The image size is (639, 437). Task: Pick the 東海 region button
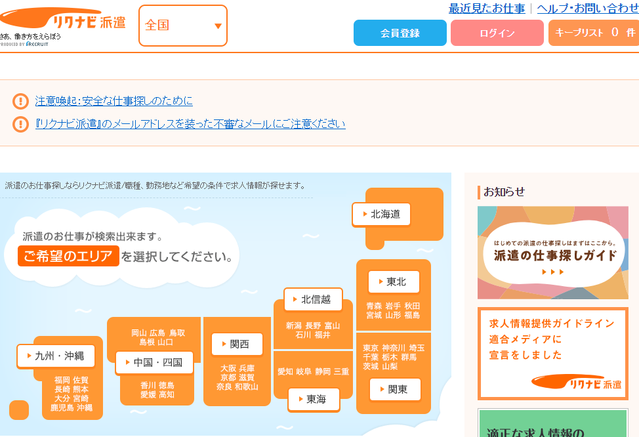[x=314, y=399]
